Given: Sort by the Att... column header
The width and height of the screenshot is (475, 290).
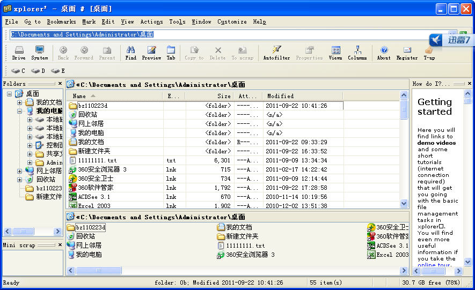Looking at the screenshot, I should pyautogui.click(x=248, y=96).
